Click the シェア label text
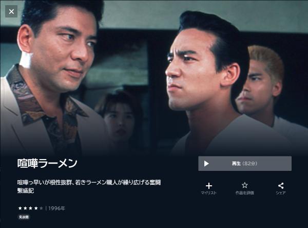Viewport: 308px width, 228px height. tap(281, 193)
